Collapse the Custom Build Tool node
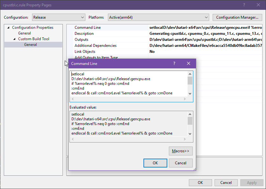Viewport: 266px width, 189px height. click(x=14, y=39)
